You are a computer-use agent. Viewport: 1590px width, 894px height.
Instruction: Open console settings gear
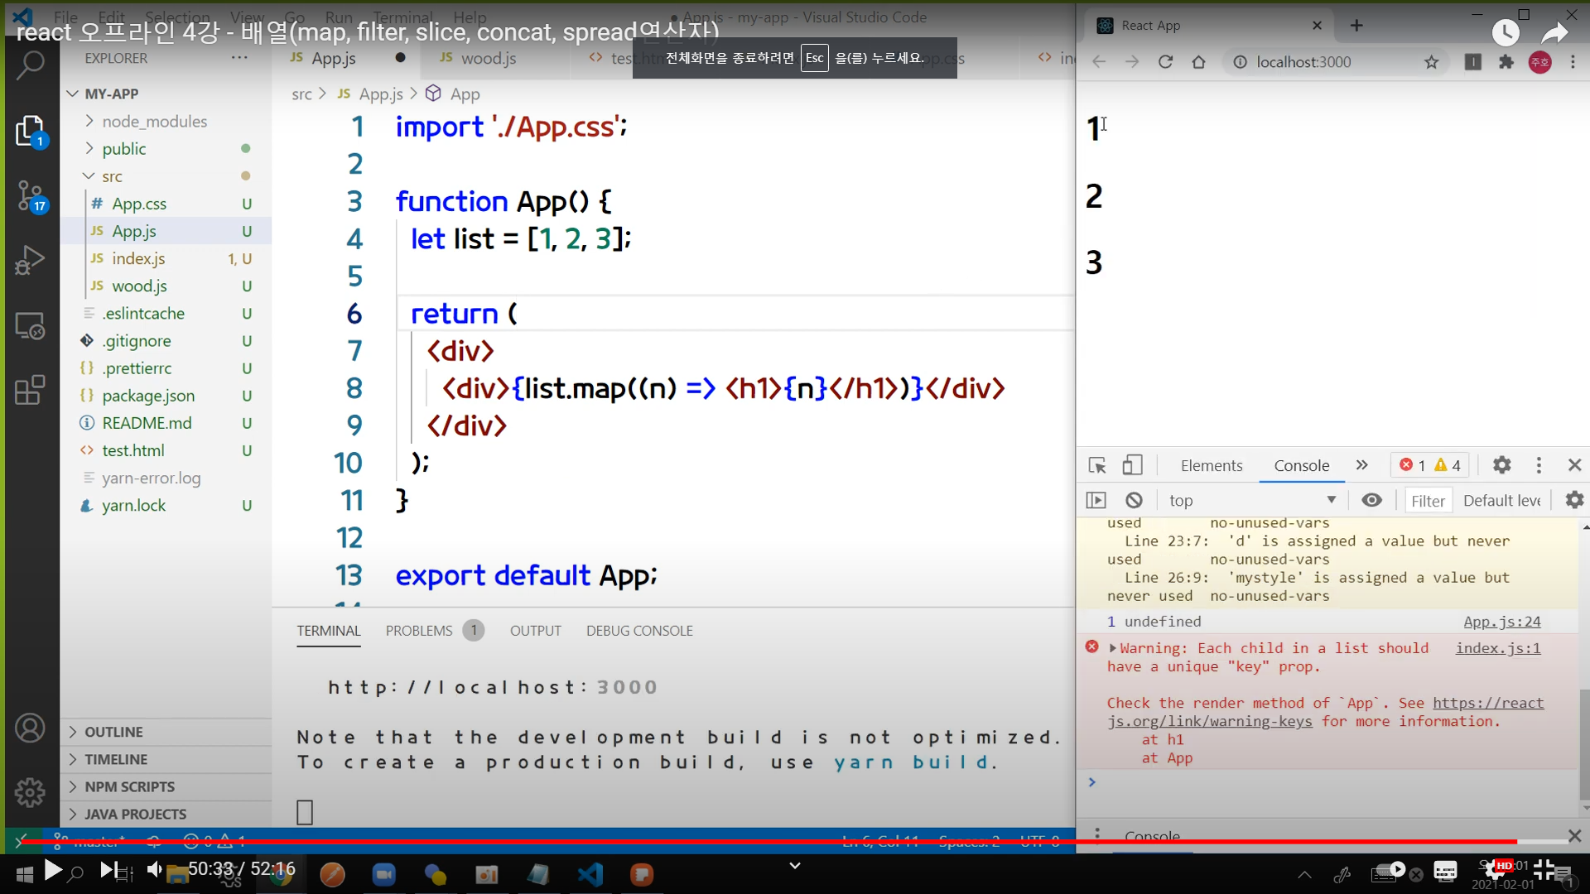pyautogui.click(x=1574, y=500)
